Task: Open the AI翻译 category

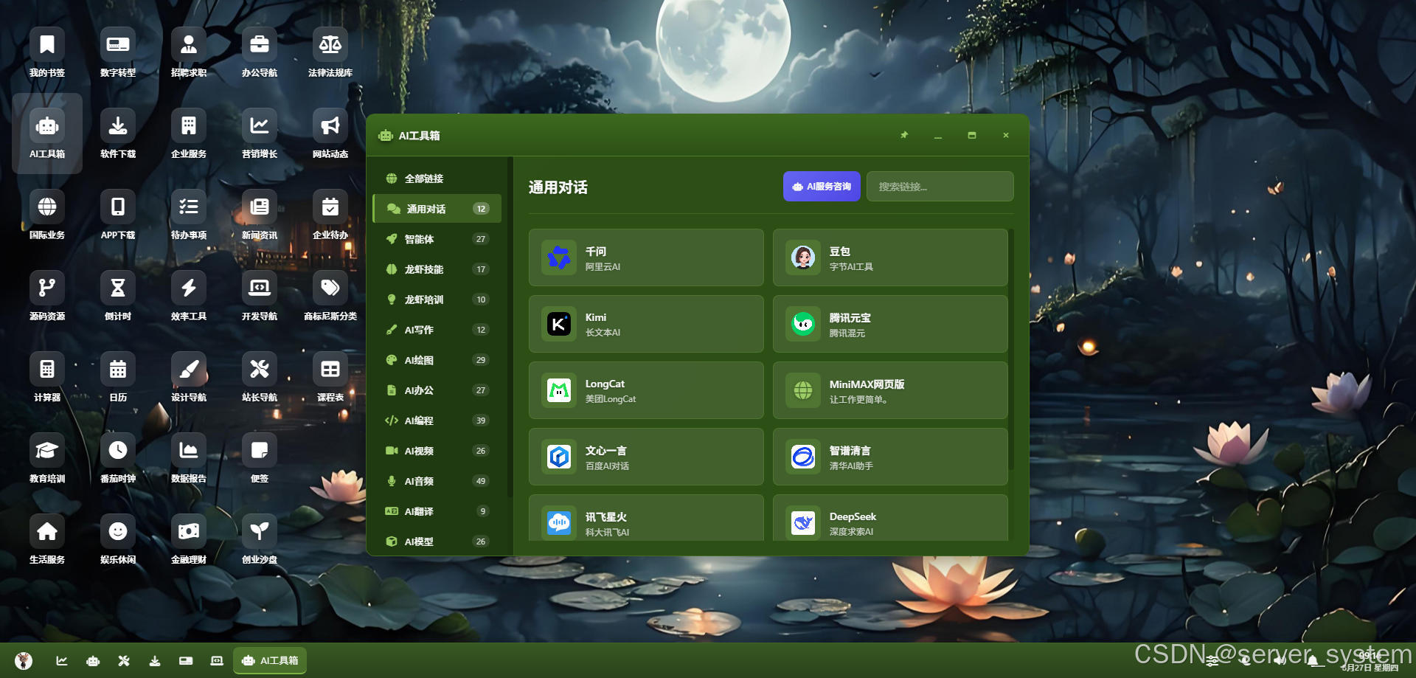Action: pos(437,511)
